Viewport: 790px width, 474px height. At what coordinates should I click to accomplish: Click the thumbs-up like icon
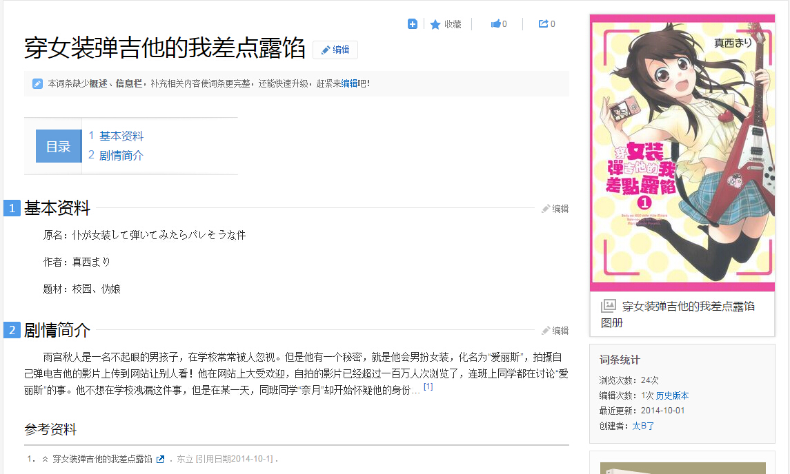[x=496, y=23]
